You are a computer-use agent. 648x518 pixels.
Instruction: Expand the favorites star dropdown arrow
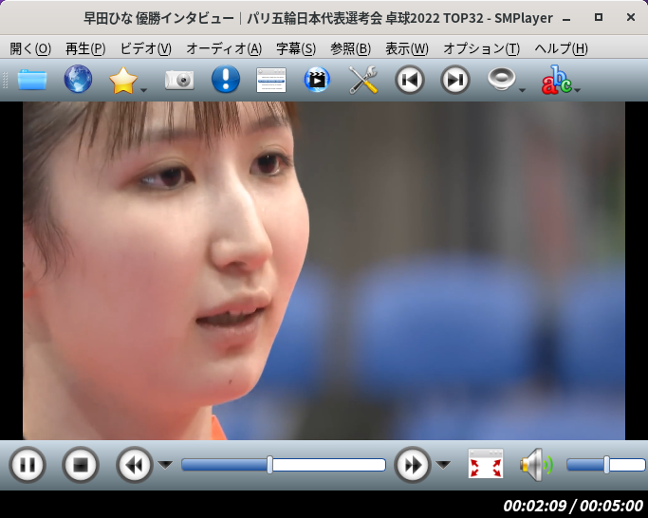[x=144, y=90]
